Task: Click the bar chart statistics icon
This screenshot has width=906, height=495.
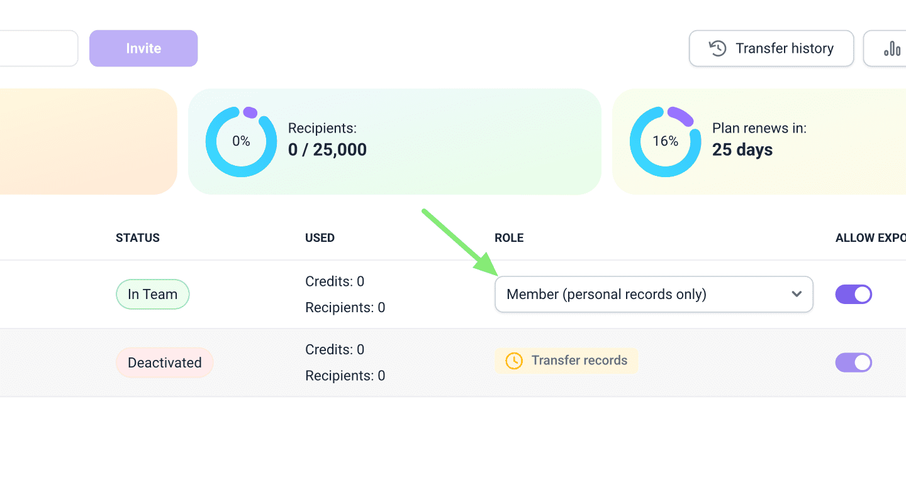Action: (x=892, y=48)
